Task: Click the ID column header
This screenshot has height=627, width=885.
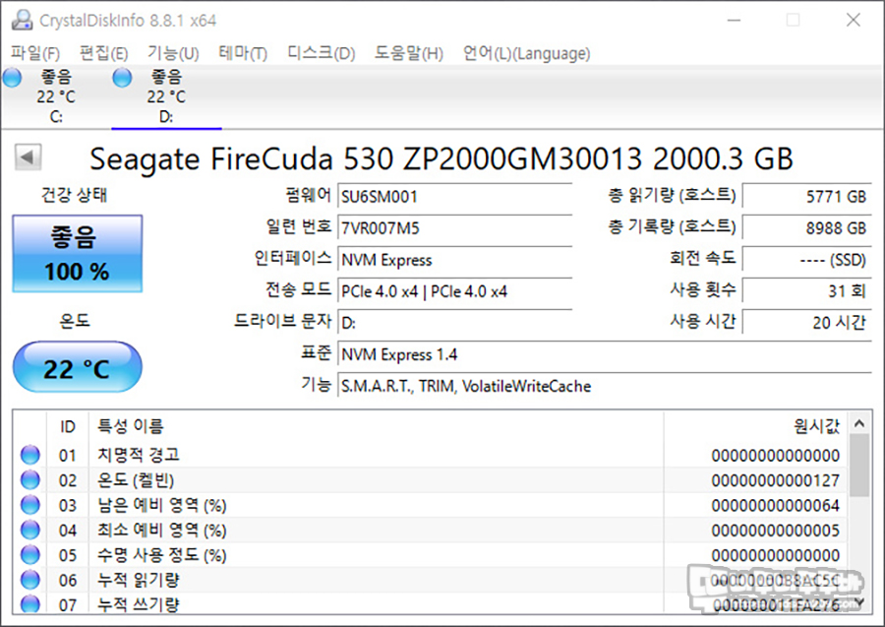Action: point(68,426)
